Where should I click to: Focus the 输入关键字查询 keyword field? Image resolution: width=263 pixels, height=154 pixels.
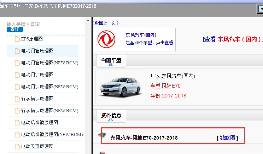coord(31,24)
